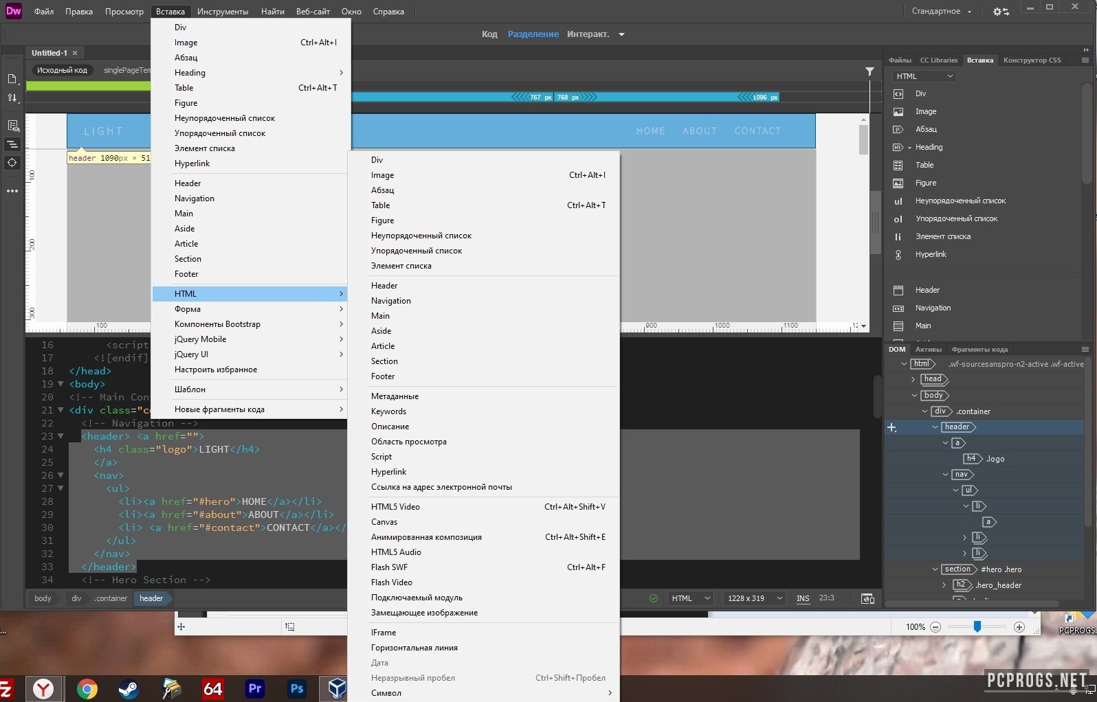
Task: Click the Table icon in Insert panel
Action: 898,166
